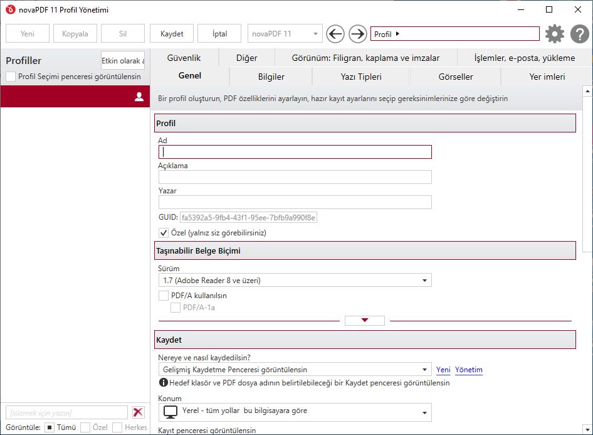
Task: Open Sürüm PDF version dropdown
Action: pos(295,280)
